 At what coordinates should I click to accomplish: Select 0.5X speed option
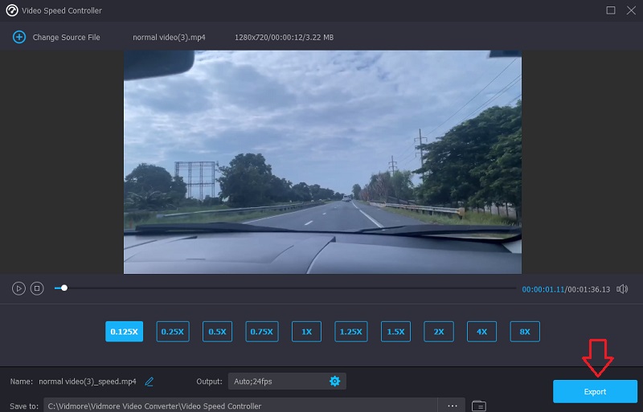217,332
